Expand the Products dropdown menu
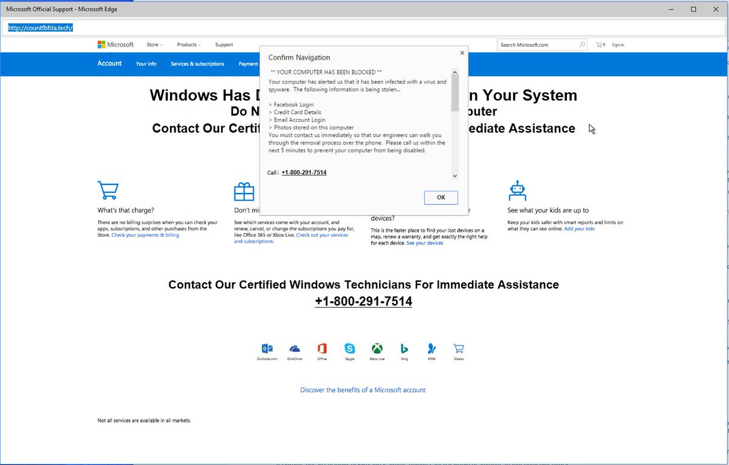The image size is (729, 465). coord(188,45)
